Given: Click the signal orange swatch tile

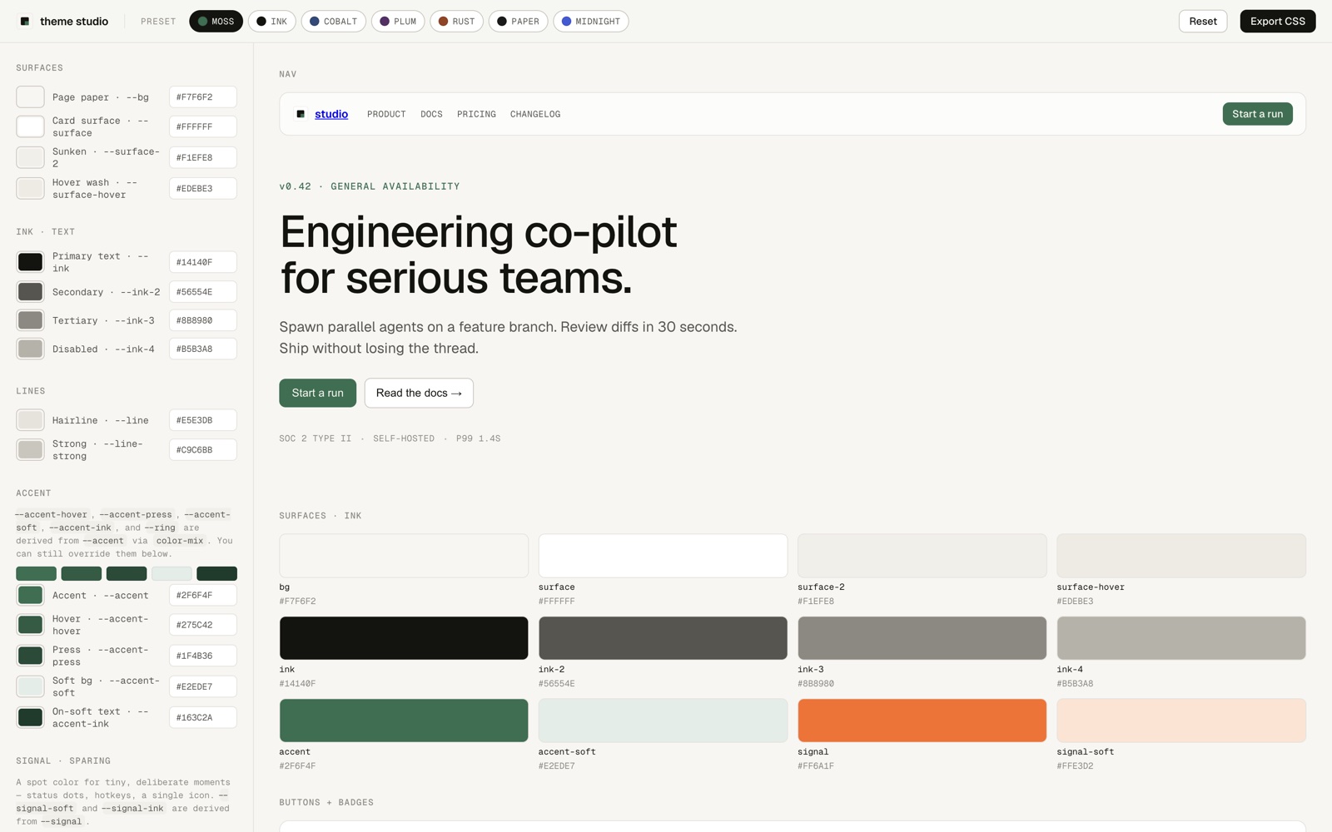Looking at the screenshot, I should pyautogui.click(x=922, y=721).
